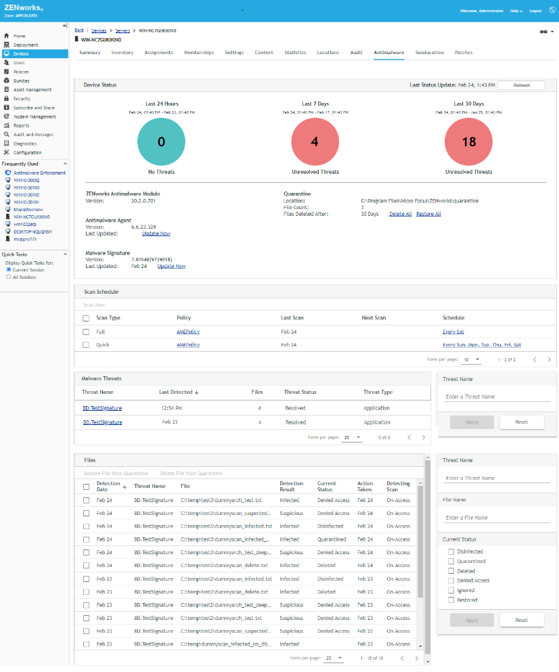Click Restore All quarantine link
559x672 pixels.
[428, 214]
